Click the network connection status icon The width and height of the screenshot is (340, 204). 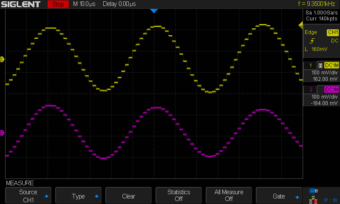pyautogui.click(x=314, y=199)
